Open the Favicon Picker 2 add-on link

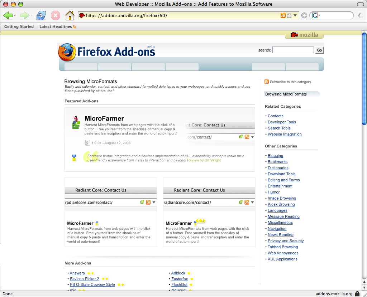[x=85, y=279]
